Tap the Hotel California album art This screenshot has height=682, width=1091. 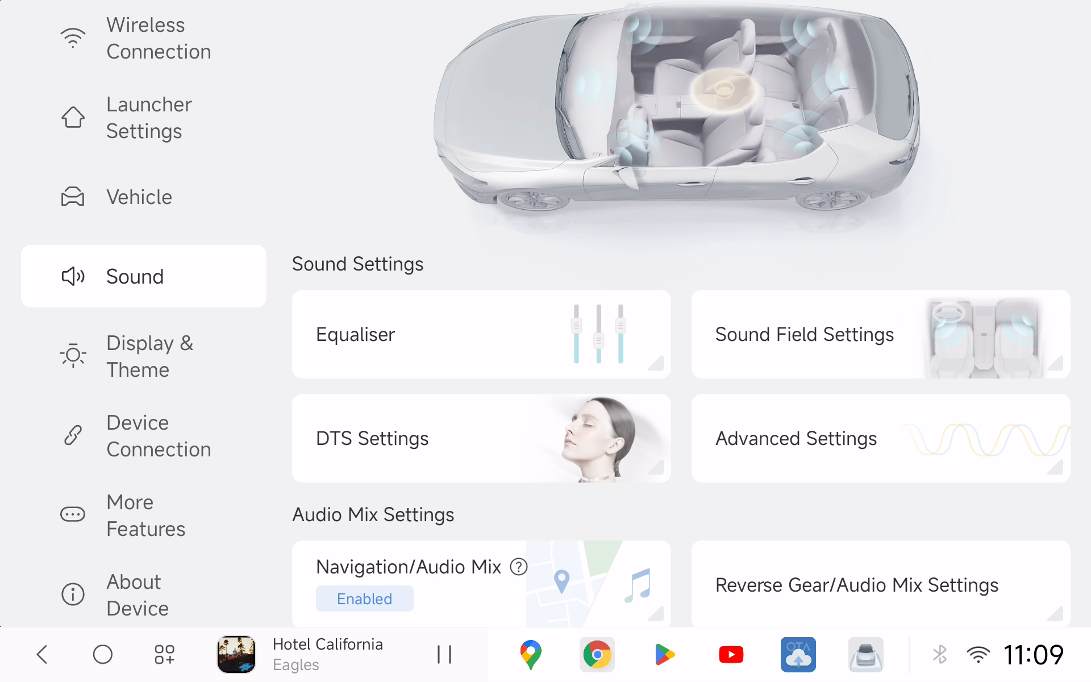[x=236, y=654]
